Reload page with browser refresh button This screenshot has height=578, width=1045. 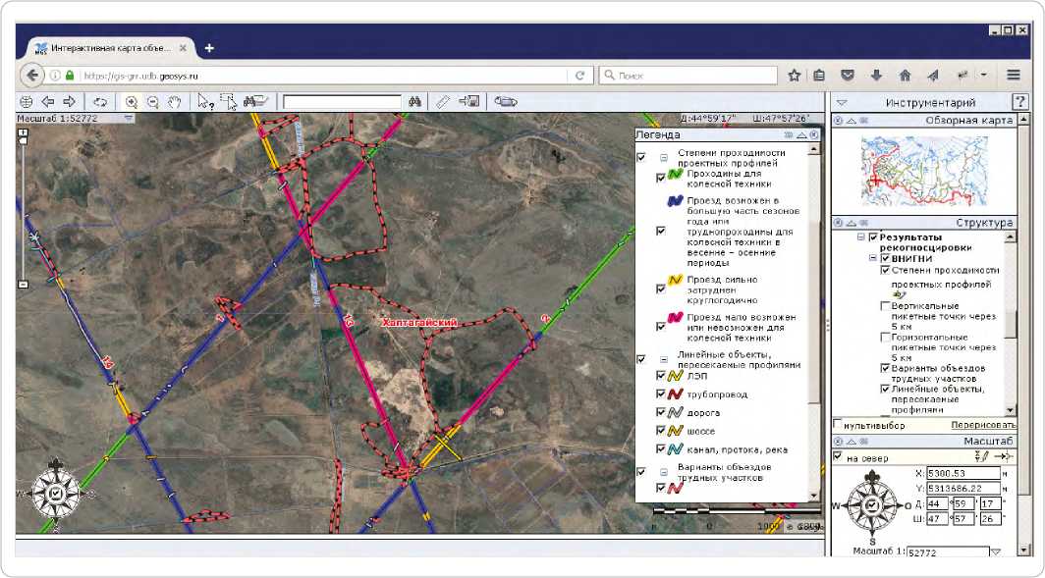579,76
